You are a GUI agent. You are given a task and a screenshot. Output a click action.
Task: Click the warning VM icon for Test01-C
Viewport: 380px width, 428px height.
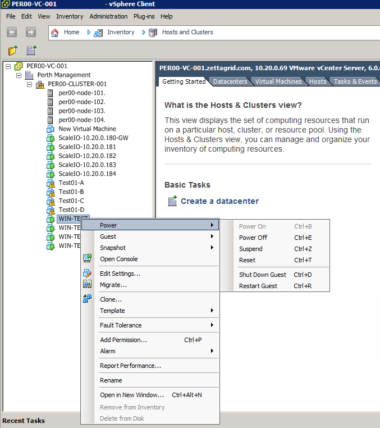(51, 201)
